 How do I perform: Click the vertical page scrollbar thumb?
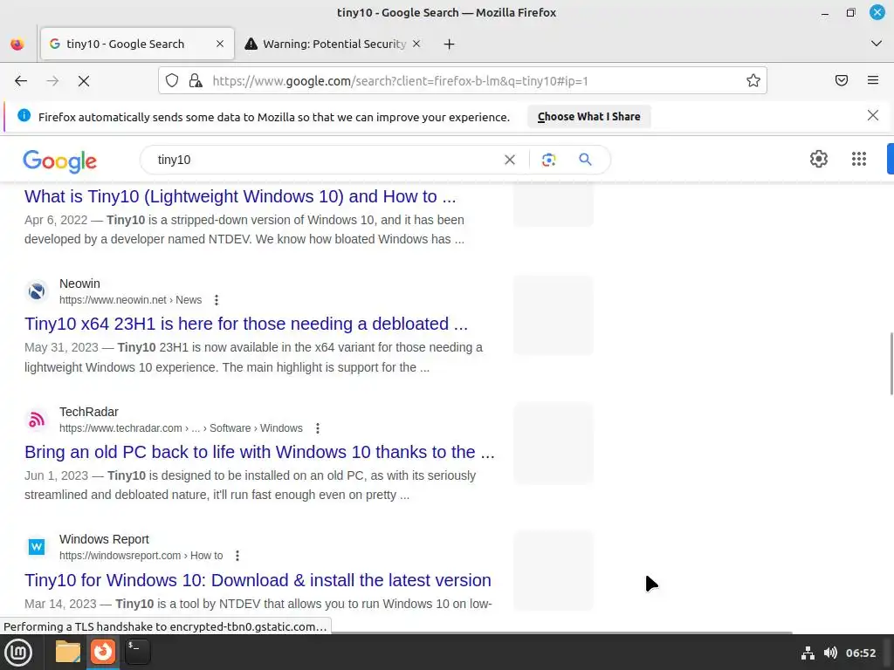click(891, 364)
